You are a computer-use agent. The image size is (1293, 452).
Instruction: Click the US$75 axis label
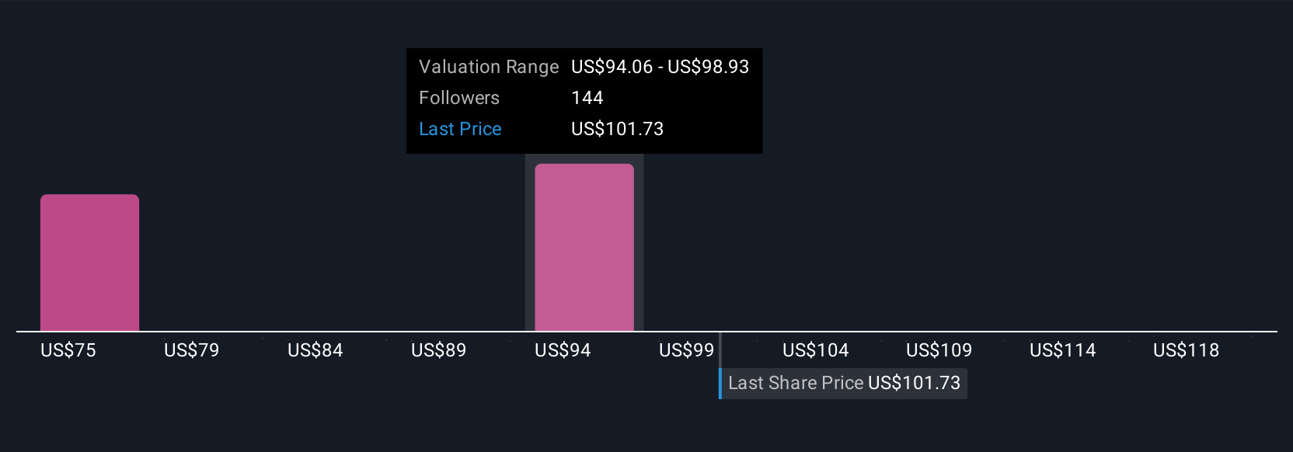[68, 350]
